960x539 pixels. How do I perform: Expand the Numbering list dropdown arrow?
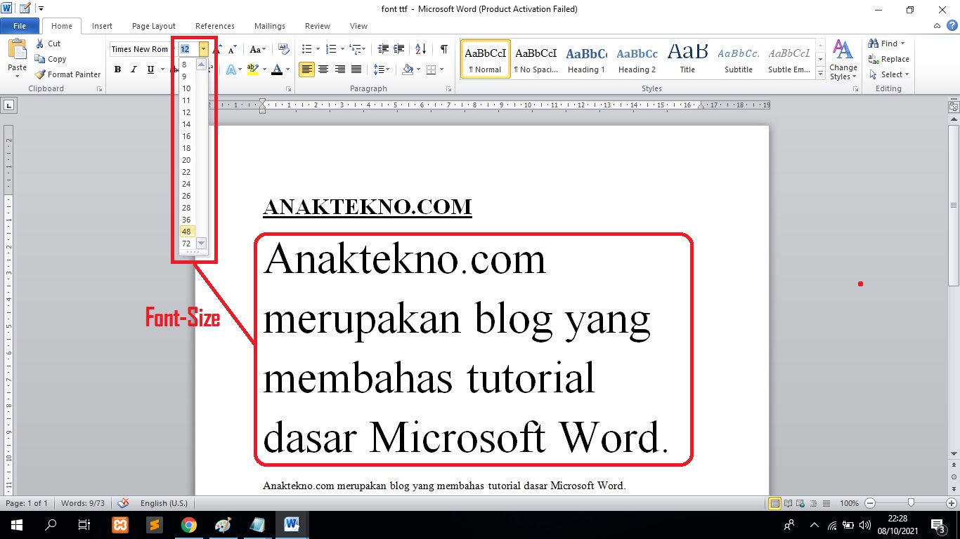(342, 49)
